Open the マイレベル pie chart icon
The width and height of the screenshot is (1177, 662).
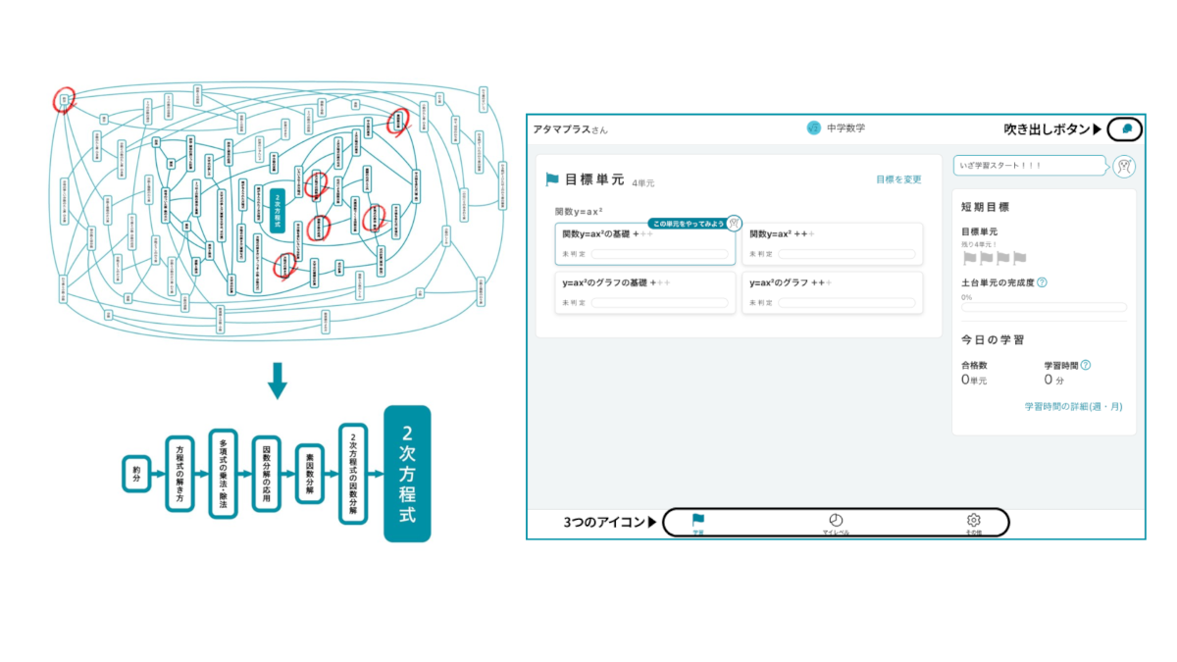tap(836, 521)
